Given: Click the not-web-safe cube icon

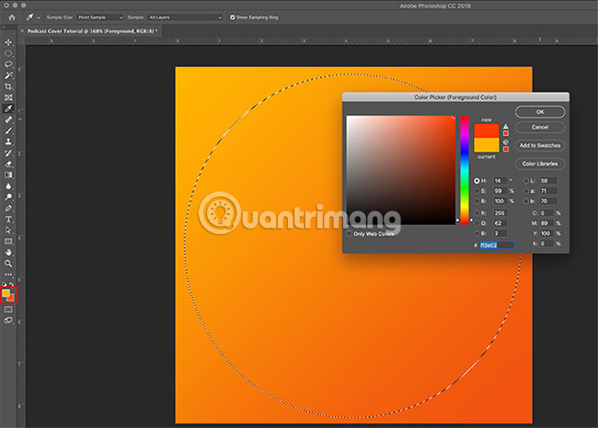Looking at the screenshot, I should point(506,142).
